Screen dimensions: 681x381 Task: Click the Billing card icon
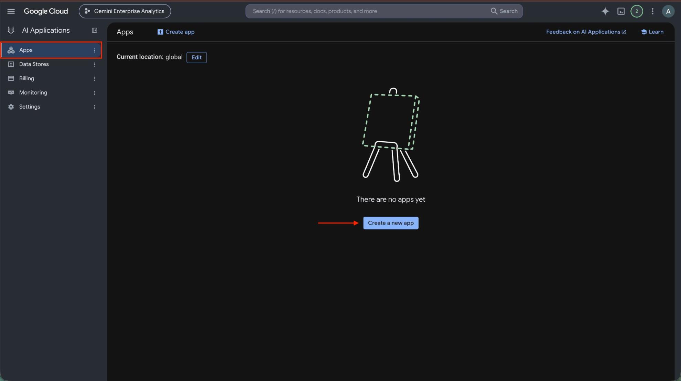coord(11,78)
